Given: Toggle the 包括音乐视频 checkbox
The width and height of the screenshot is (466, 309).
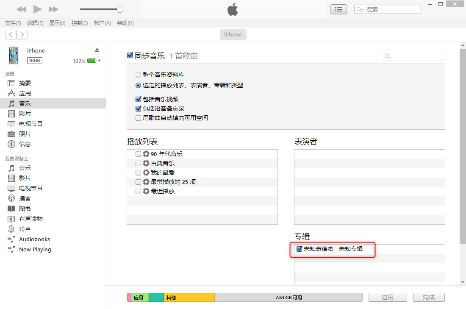Looking at the screenshot, I should coord(138,99).
